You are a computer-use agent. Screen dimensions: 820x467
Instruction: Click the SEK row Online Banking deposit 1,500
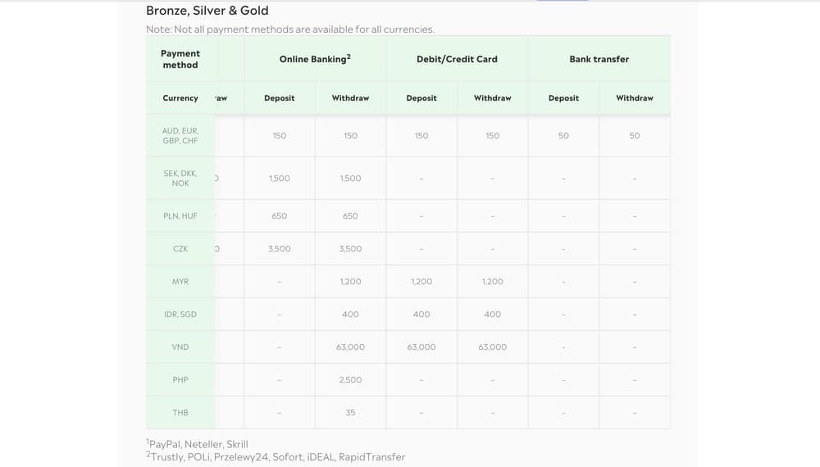click(x=280, y=178)
